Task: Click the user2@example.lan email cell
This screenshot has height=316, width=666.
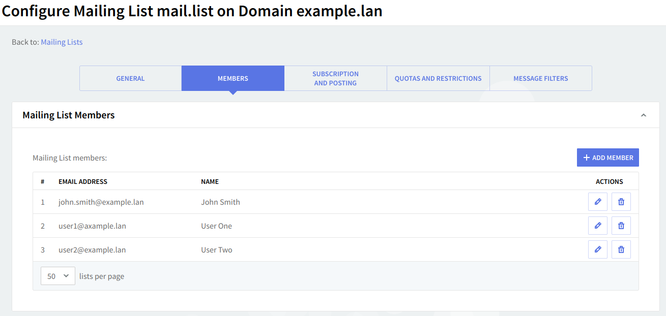Action: click(92, 250)
